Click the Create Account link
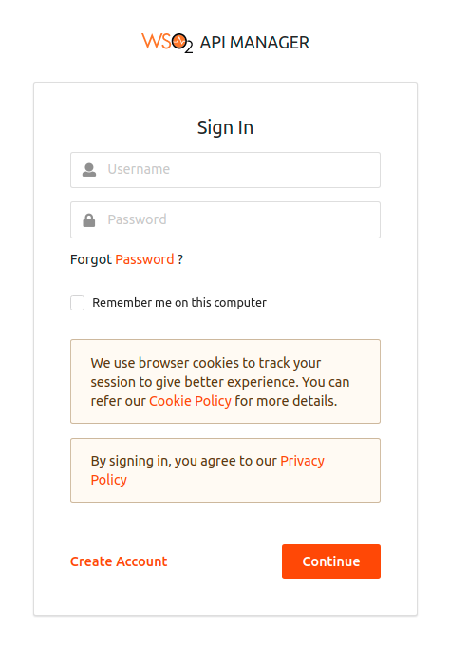Screen dimensions: 449x647 119,561
